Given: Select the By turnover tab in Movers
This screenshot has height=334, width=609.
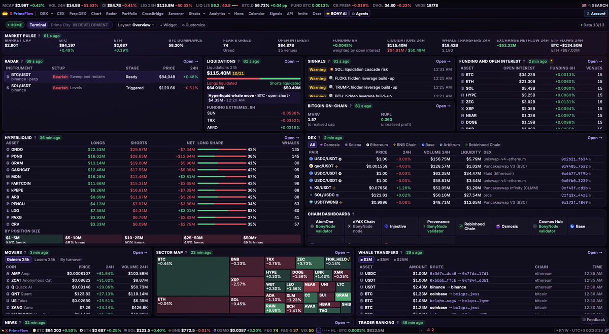Looking at the screenshot, I should (71, 259).
